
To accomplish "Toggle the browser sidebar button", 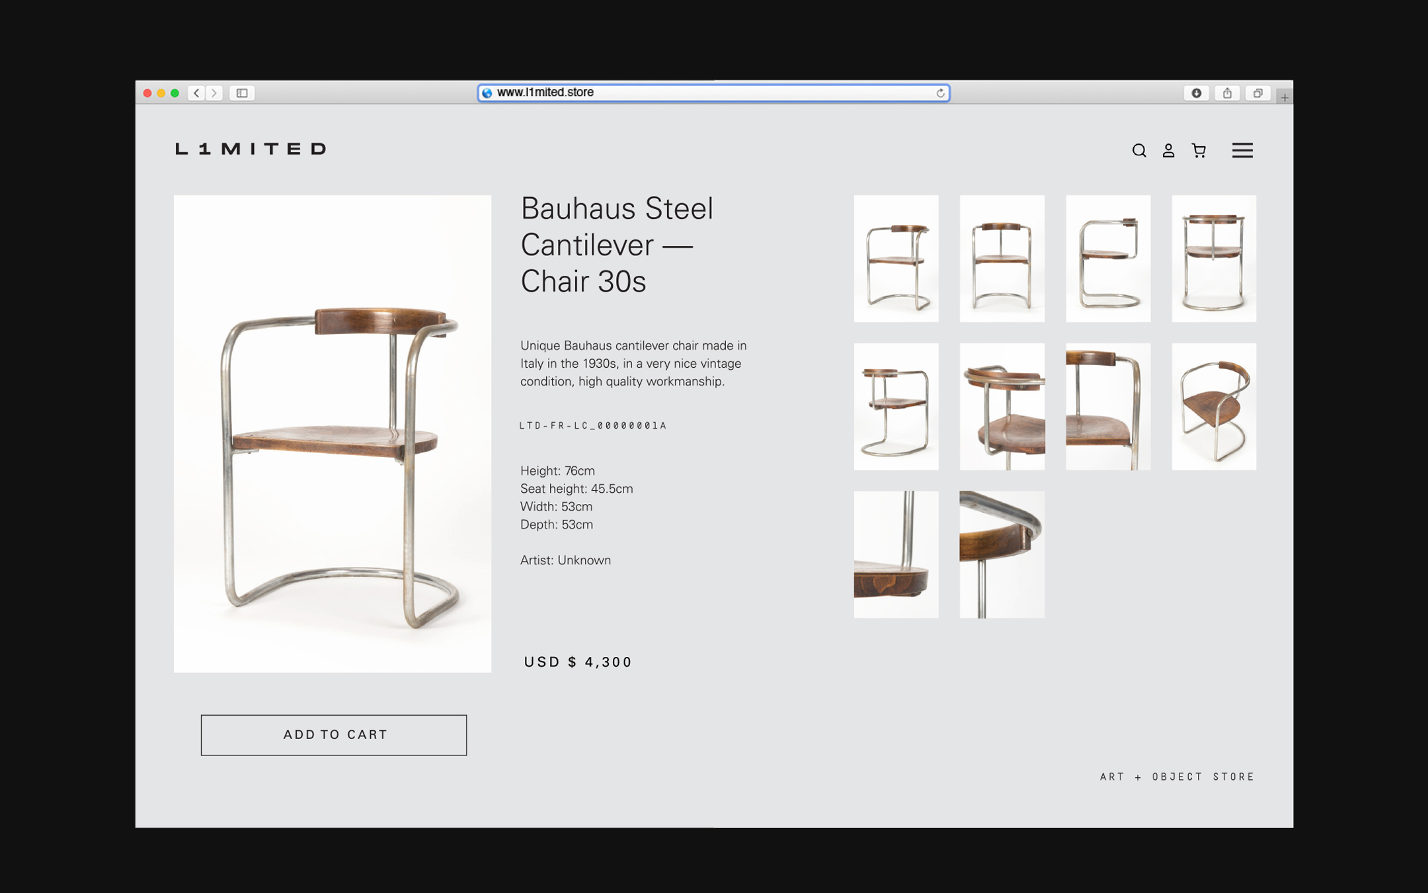I will coord(242,93).
